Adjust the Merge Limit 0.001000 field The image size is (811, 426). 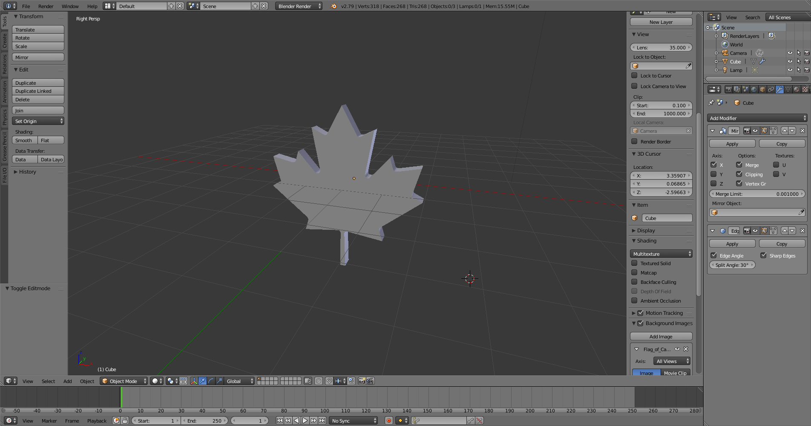(757, 194)
